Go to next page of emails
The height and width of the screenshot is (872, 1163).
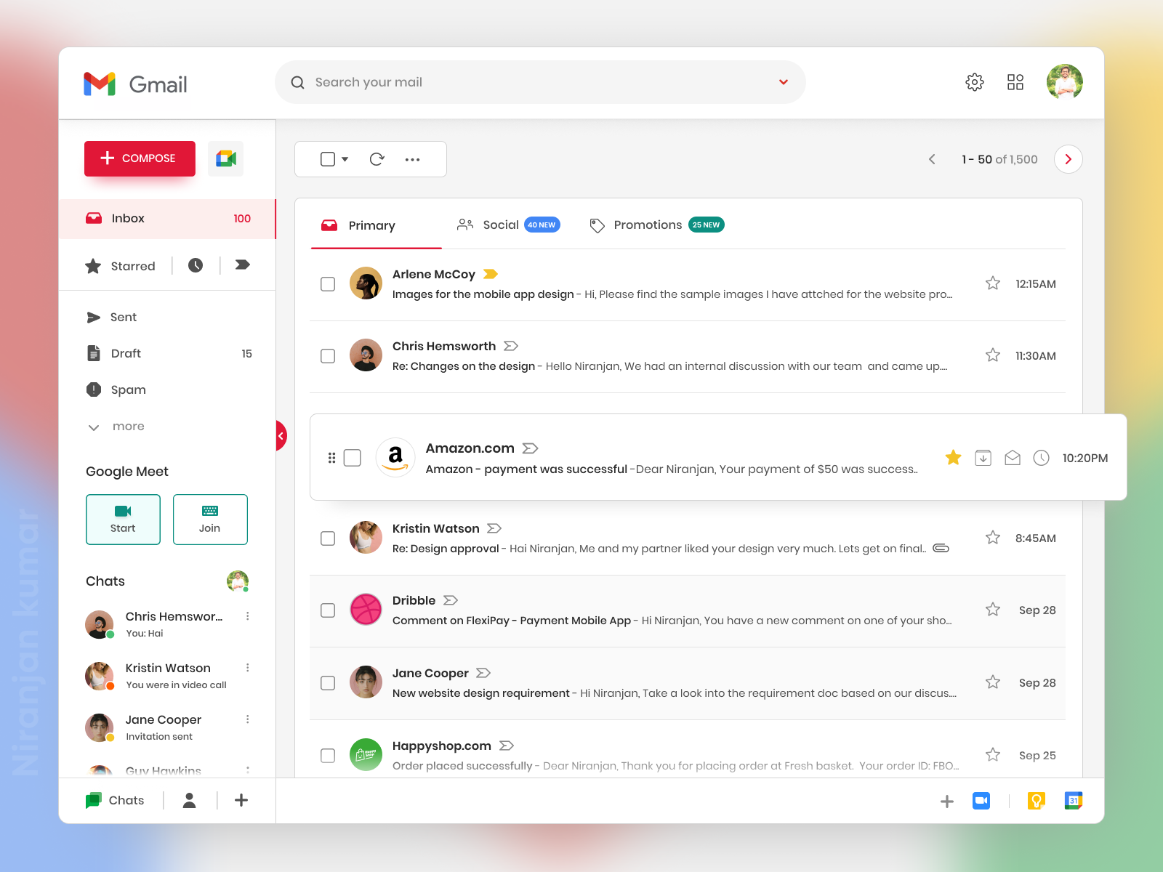coord(1069,159)
